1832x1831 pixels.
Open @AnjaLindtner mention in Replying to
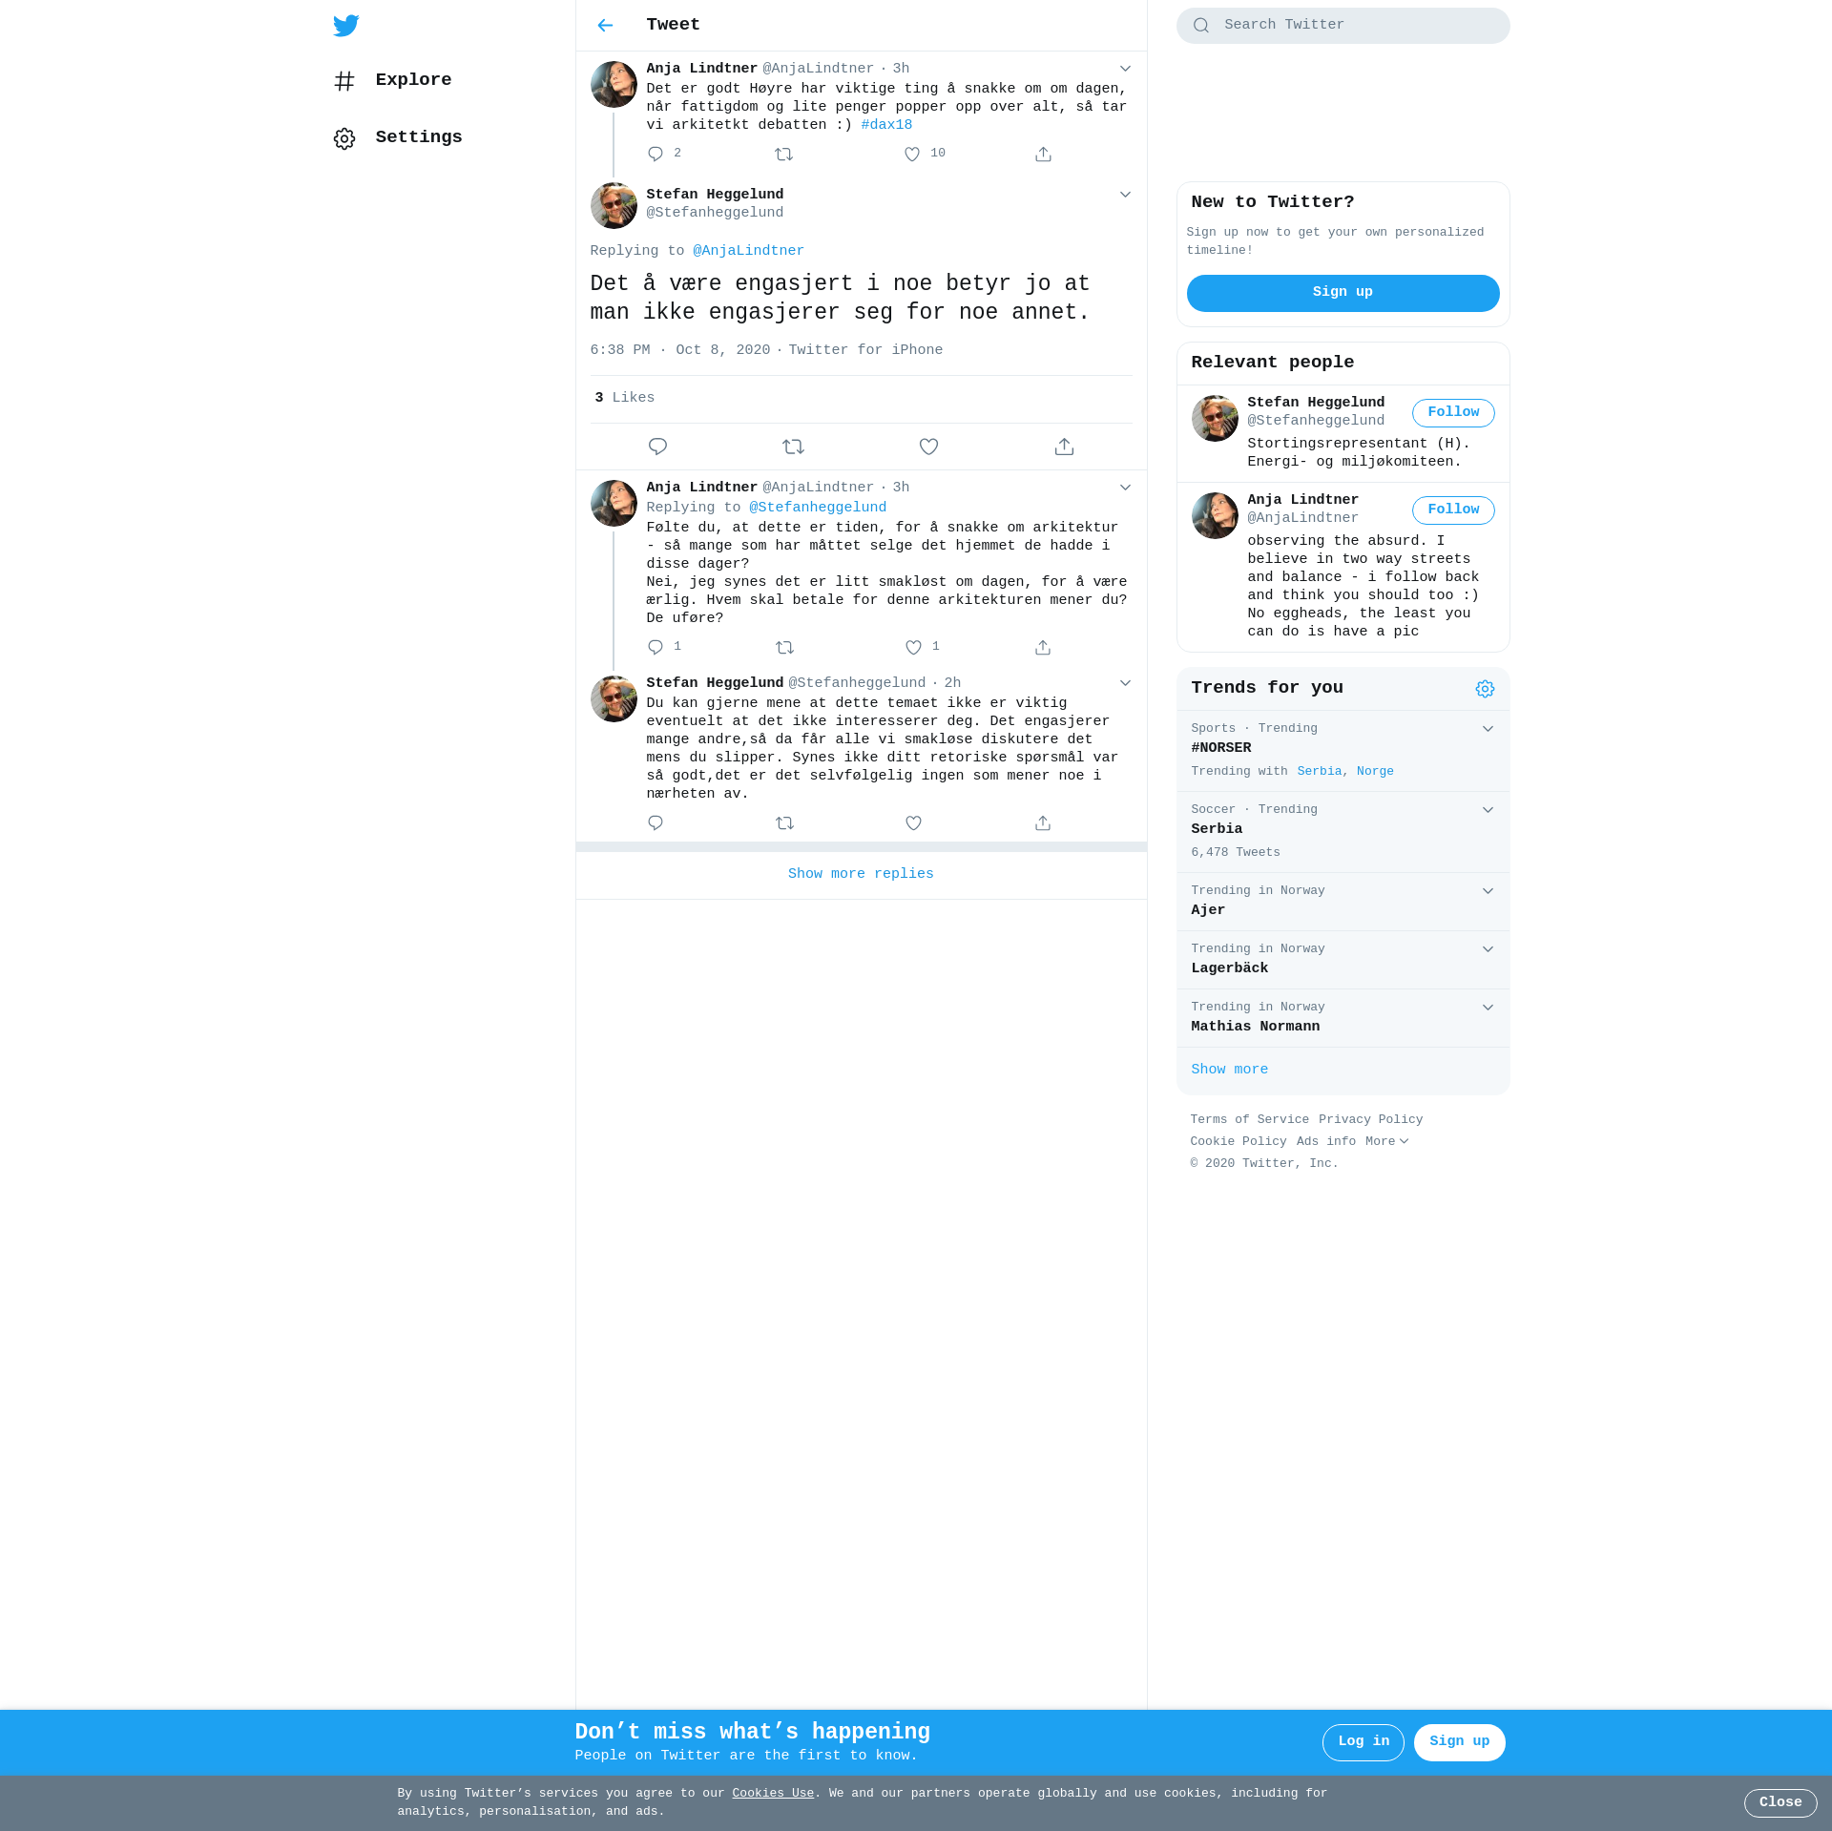pos(748,251)
